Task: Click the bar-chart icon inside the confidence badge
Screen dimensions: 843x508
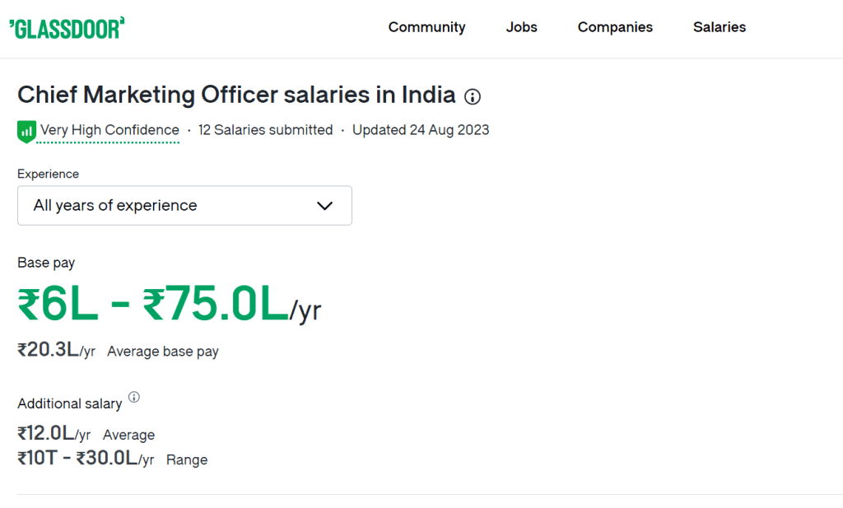Action: point(26,130)
